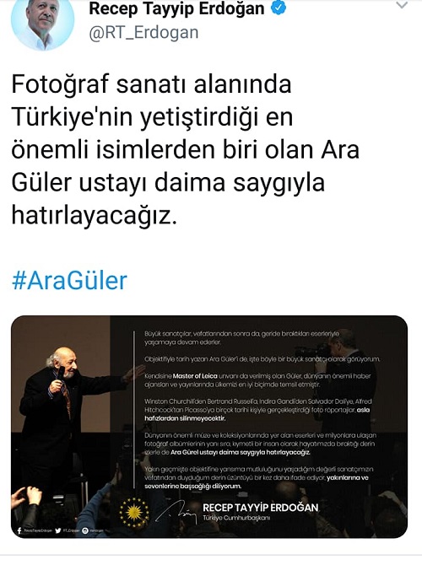Click the 'Türkiye Cumhurbaşkanı' title text

tap(236, 518)
